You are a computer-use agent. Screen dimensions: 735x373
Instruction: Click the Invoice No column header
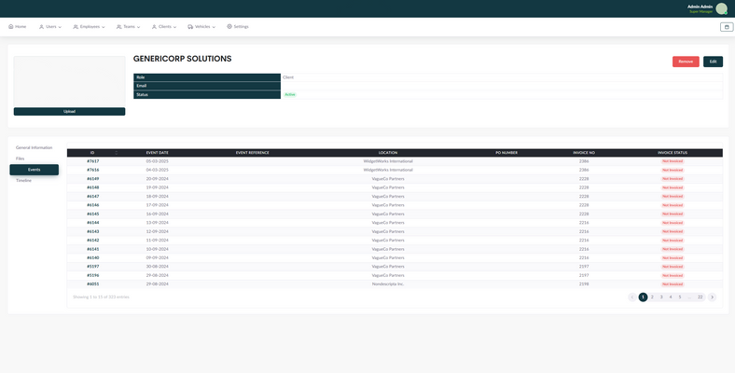point(584,153)
